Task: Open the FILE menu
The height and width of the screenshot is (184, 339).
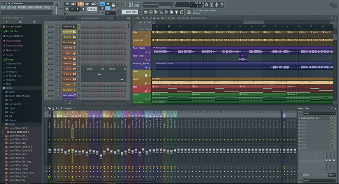Action: (3, 8)
